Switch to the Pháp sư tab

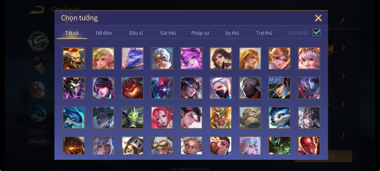pyautogui.click(x=200, y=33)
